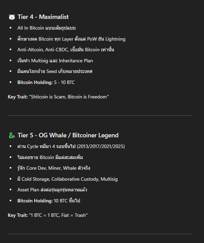The height and width of the screenshot is (243, 204).
Task: Click the bear emoji beside Tier 4
Action: coord(12,17)
